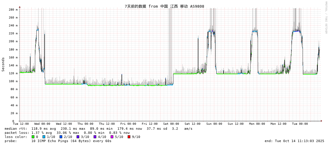Select the Wed 00:00 time axis label

click(x=42, y=124)
